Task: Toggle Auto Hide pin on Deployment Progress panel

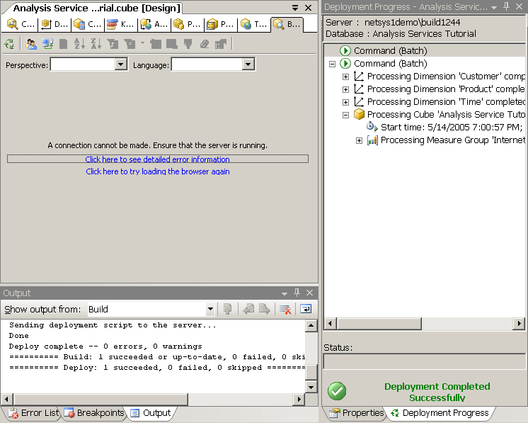Action: point(506,7)
